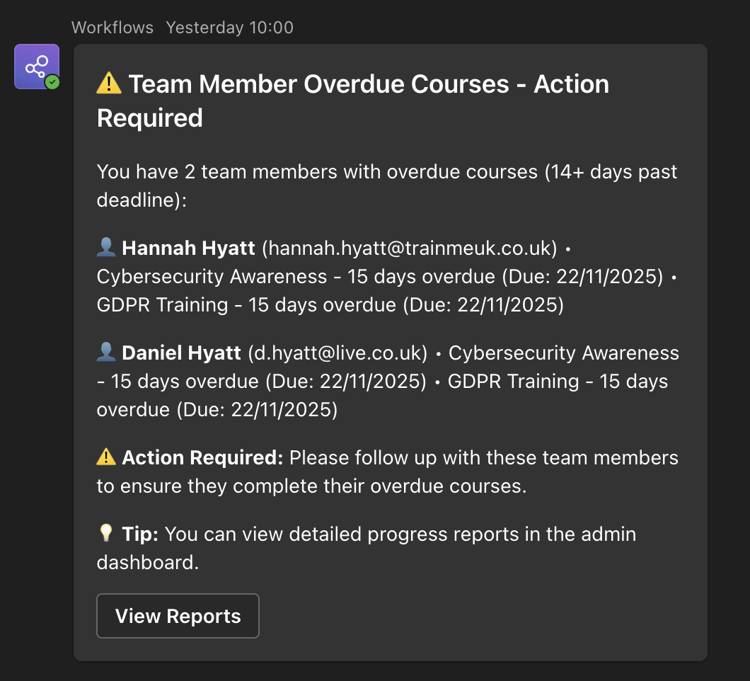Click the Workflows sender name
Viewport: 750px width, 681px height.
pyautogui.click(x=112, y=28)
